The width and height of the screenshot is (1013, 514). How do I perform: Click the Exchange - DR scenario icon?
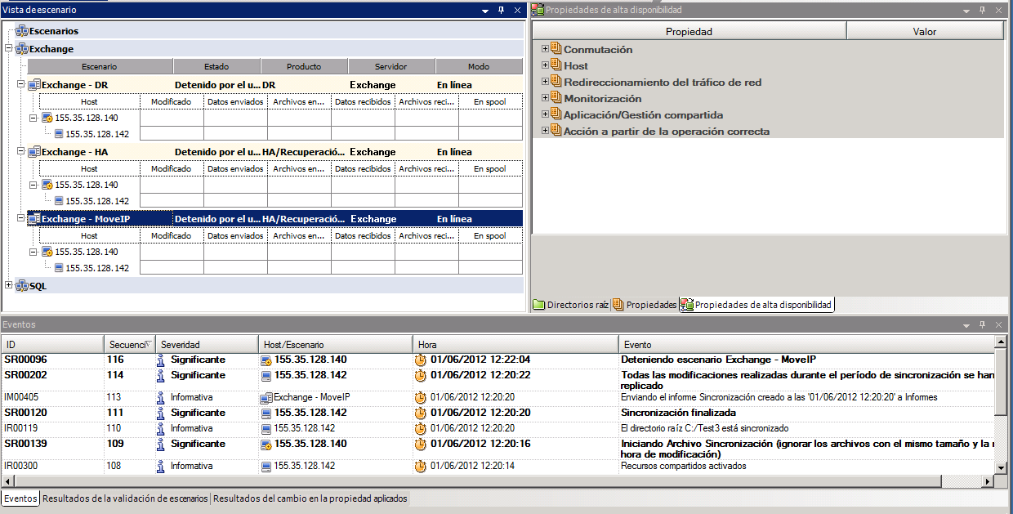point(34,85)
